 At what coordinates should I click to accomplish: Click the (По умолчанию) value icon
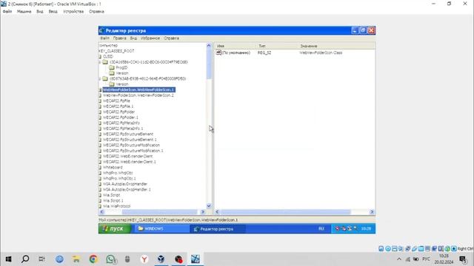tap(218, 52)
